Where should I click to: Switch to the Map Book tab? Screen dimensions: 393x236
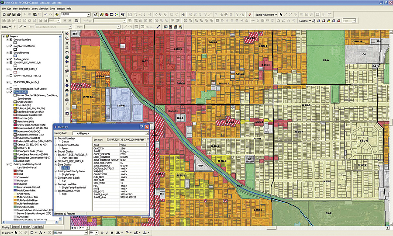tap(38, 227)
